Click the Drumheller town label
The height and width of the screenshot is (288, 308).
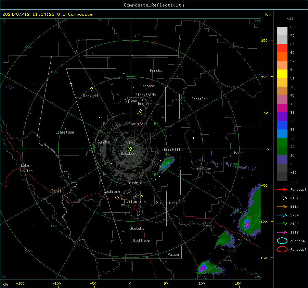tap(201, 169)
